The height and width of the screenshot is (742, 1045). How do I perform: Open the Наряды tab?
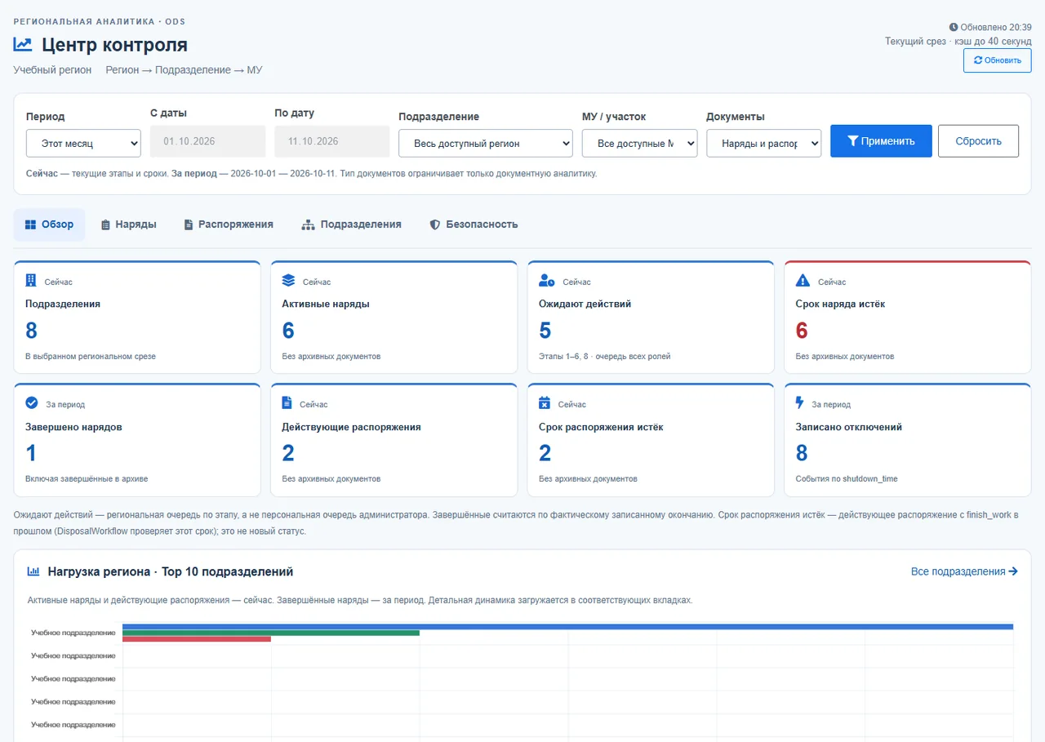(x=128, y=224)
